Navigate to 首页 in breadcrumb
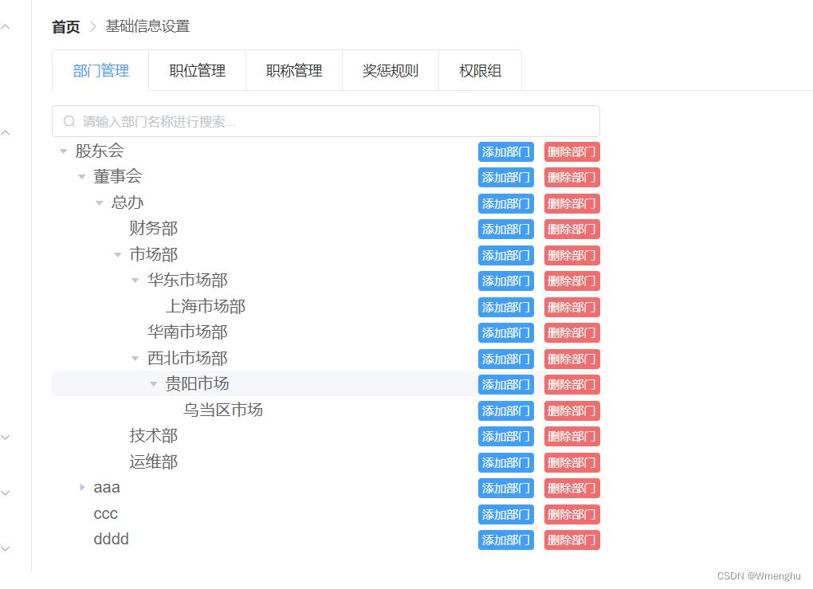Screen dimensions: 813x589 pos(66,27)
